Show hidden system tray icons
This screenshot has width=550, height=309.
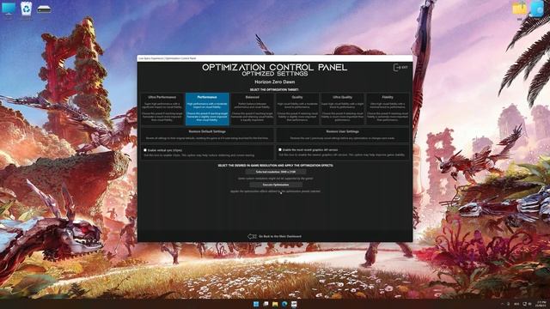pyautogui.click(x=502, y=304)
